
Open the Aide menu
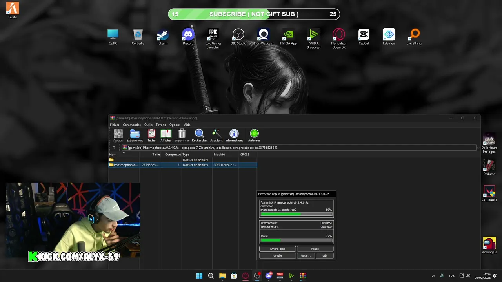point(187,125)
